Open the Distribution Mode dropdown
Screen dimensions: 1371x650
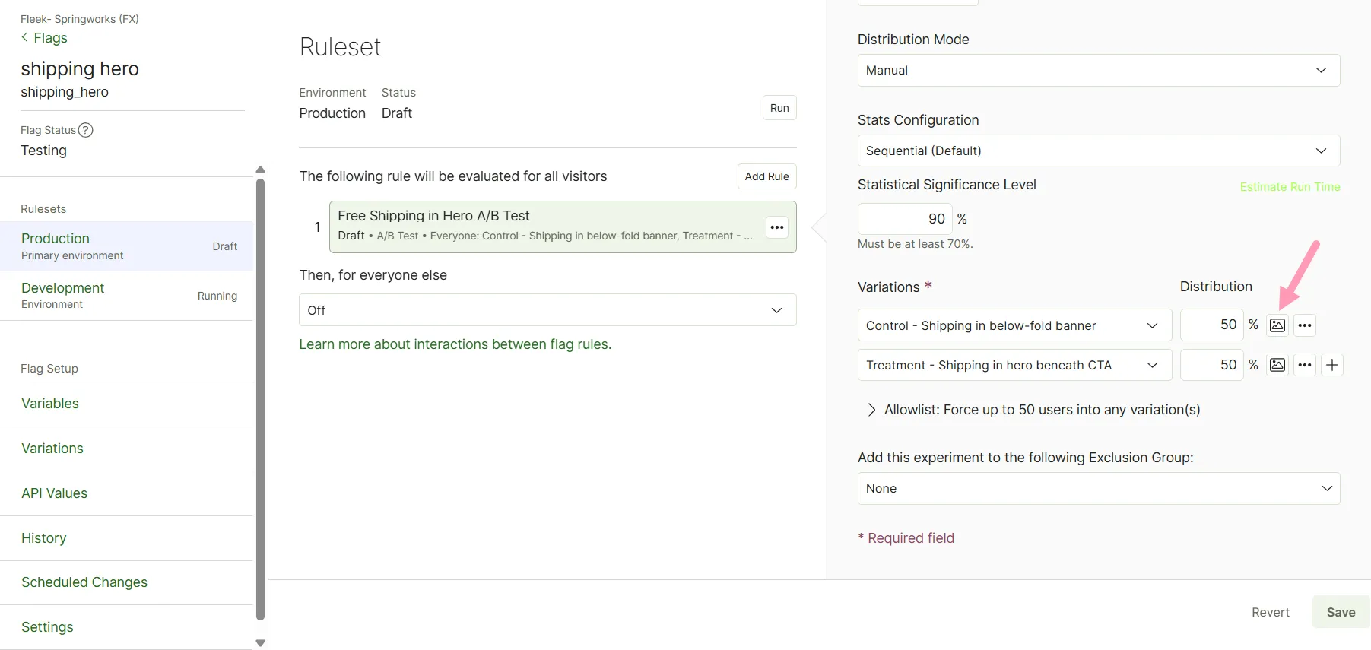(1099, 70)
